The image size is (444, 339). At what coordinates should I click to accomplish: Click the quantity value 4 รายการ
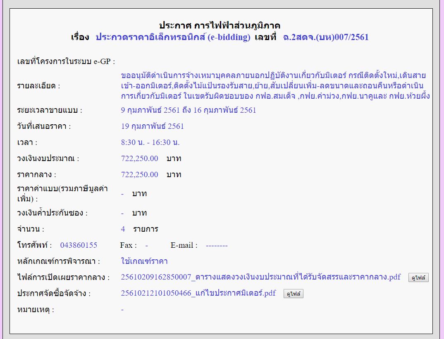click(x=139, y=229)
